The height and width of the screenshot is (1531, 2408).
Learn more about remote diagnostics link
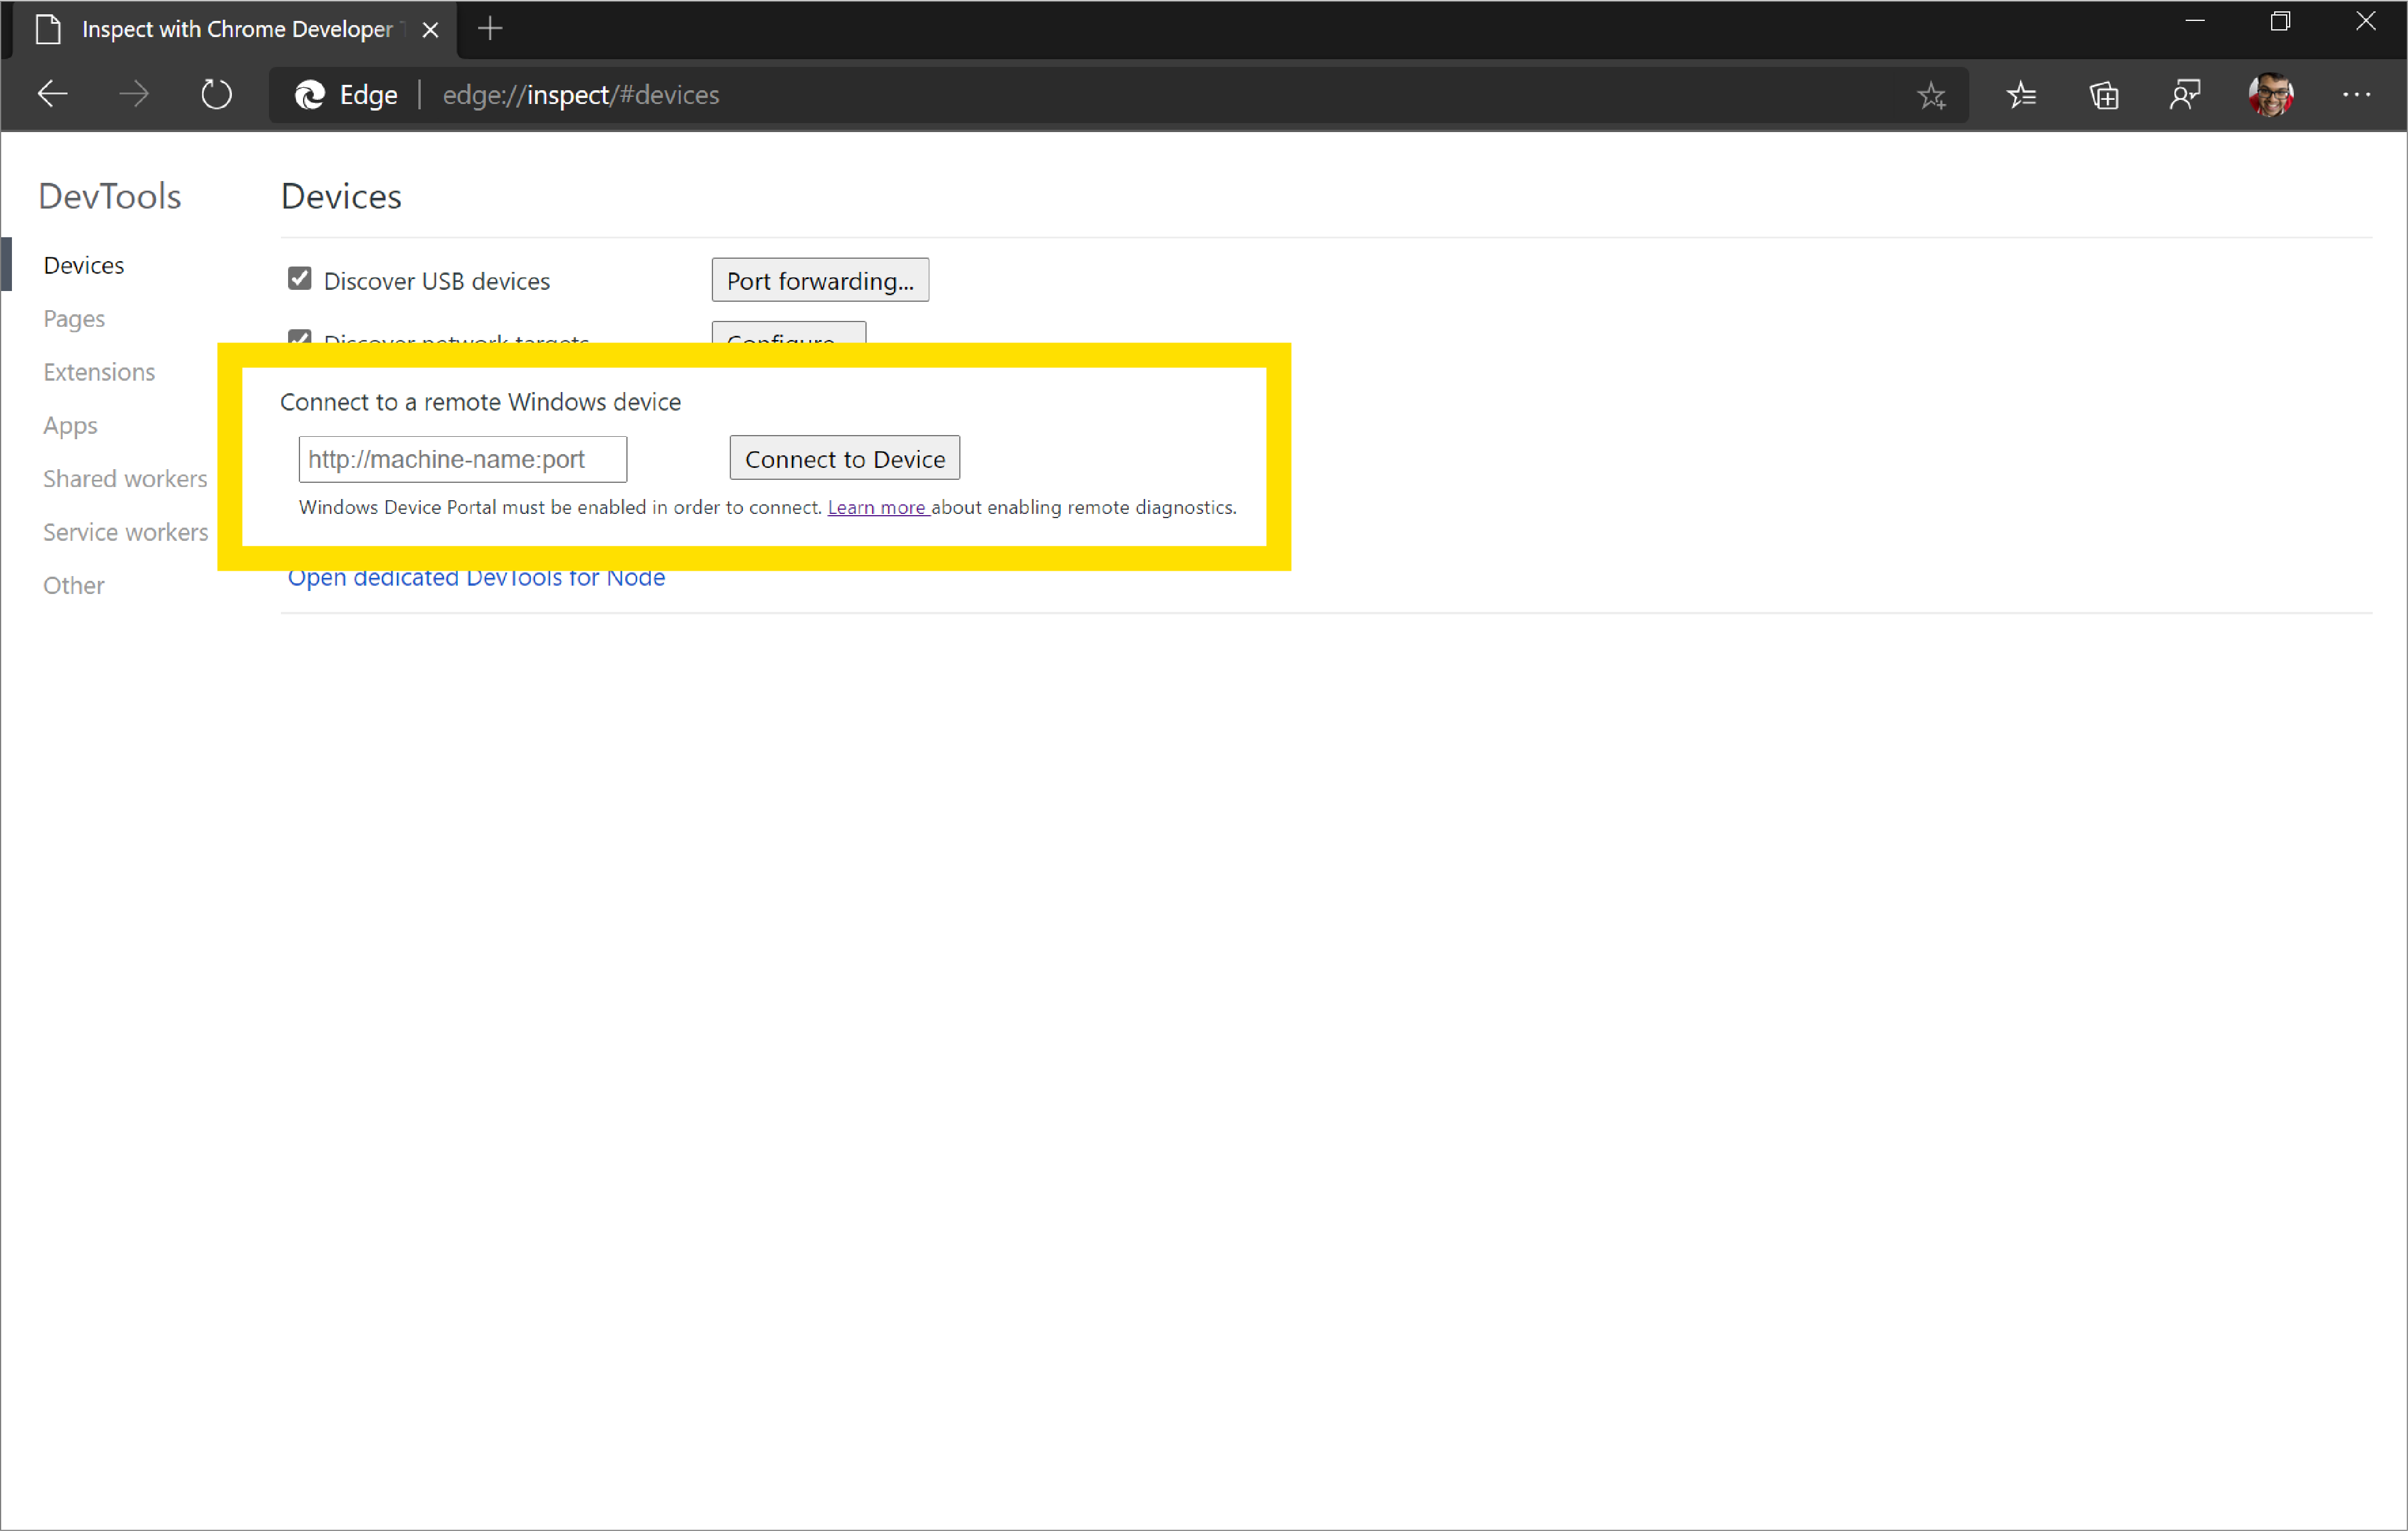tap(876, 507)
